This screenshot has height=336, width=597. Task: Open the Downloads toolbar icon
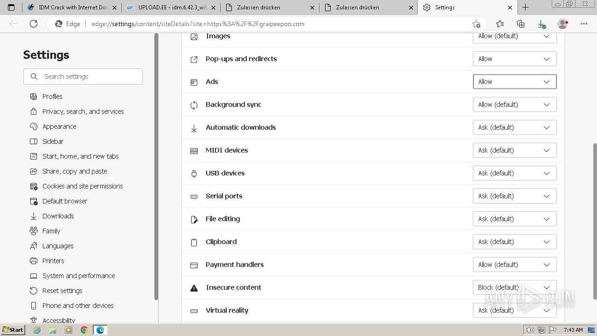(x=541, y=24)
